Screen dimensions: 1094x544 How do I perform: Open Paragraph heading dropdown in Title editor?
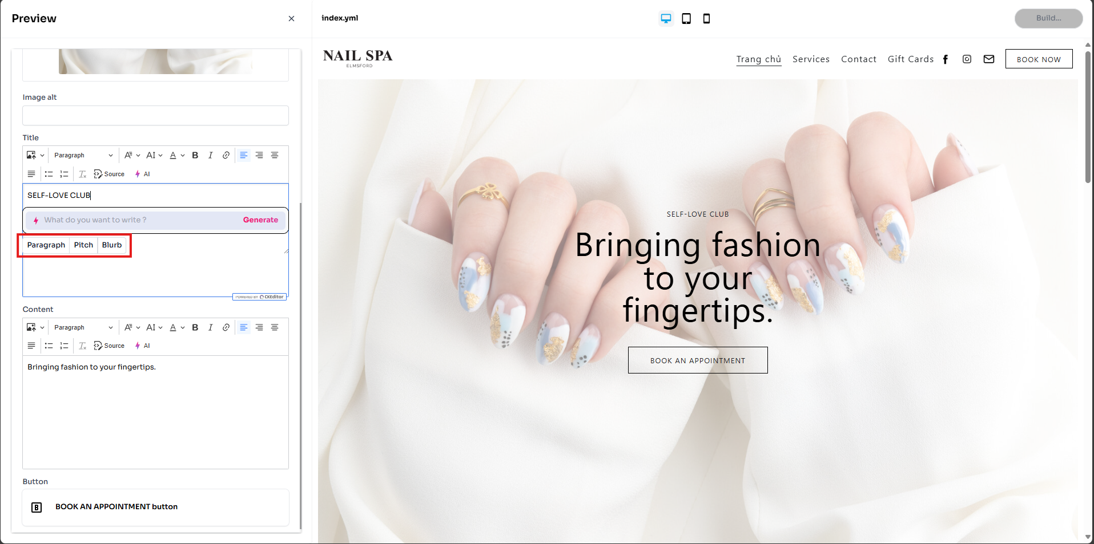pos(83,155)
